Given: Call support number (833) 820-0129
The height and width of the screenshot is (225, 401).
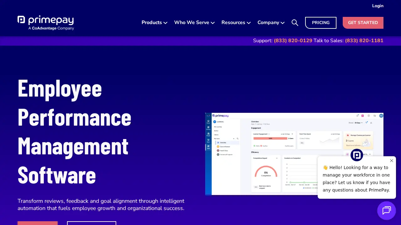Looking at the screenshot, I should tap(293, 41).
